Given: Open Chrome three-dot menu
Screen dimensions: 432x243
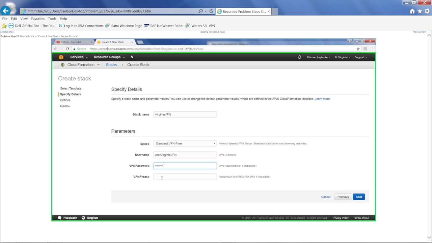Looking at the screenshot, I should point(372,49).
